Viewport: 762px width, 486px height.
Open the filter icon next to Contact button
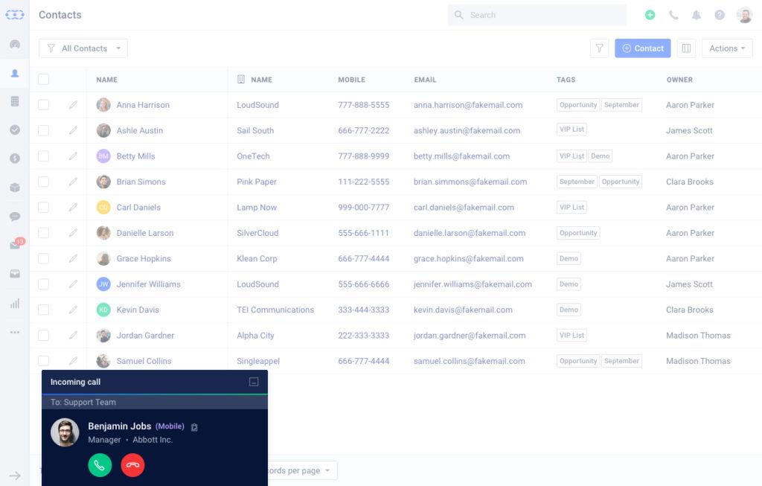coord(599,48)
